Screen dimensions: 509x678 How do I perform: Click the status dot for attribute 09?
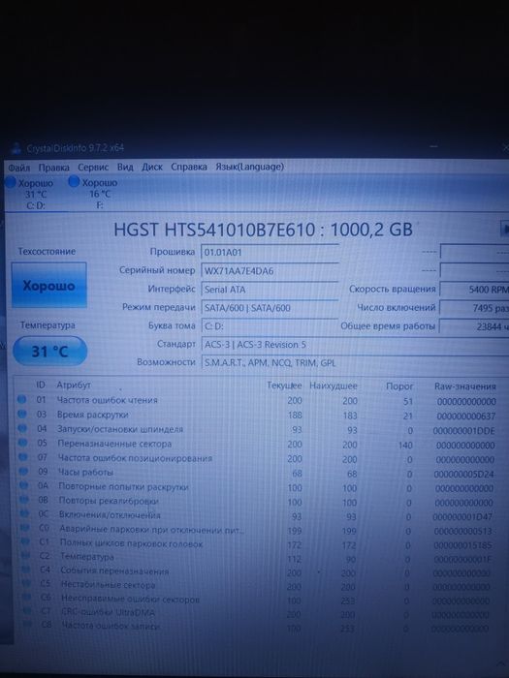coord(24,472)
